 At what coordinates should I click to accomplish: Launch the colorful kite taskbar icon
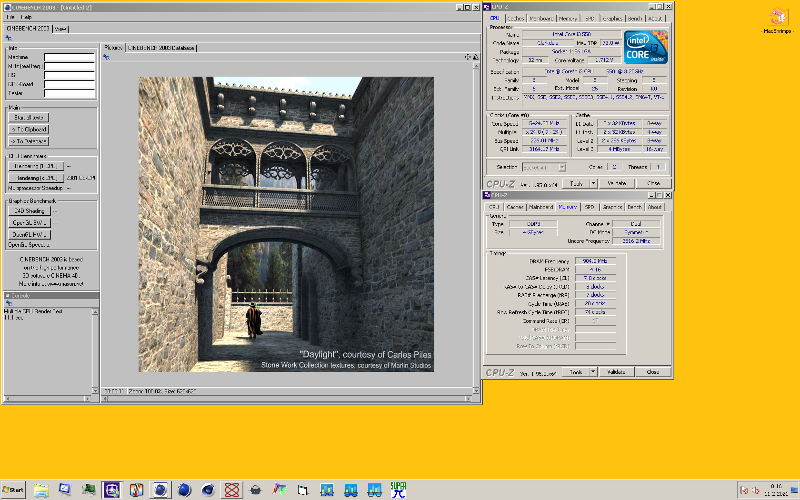[280, 490]
